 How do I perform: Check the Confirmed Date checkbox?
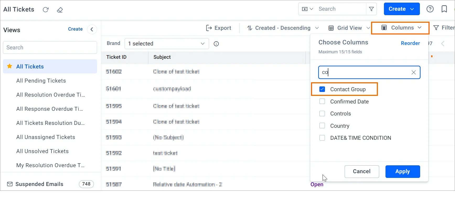point(322,101)
